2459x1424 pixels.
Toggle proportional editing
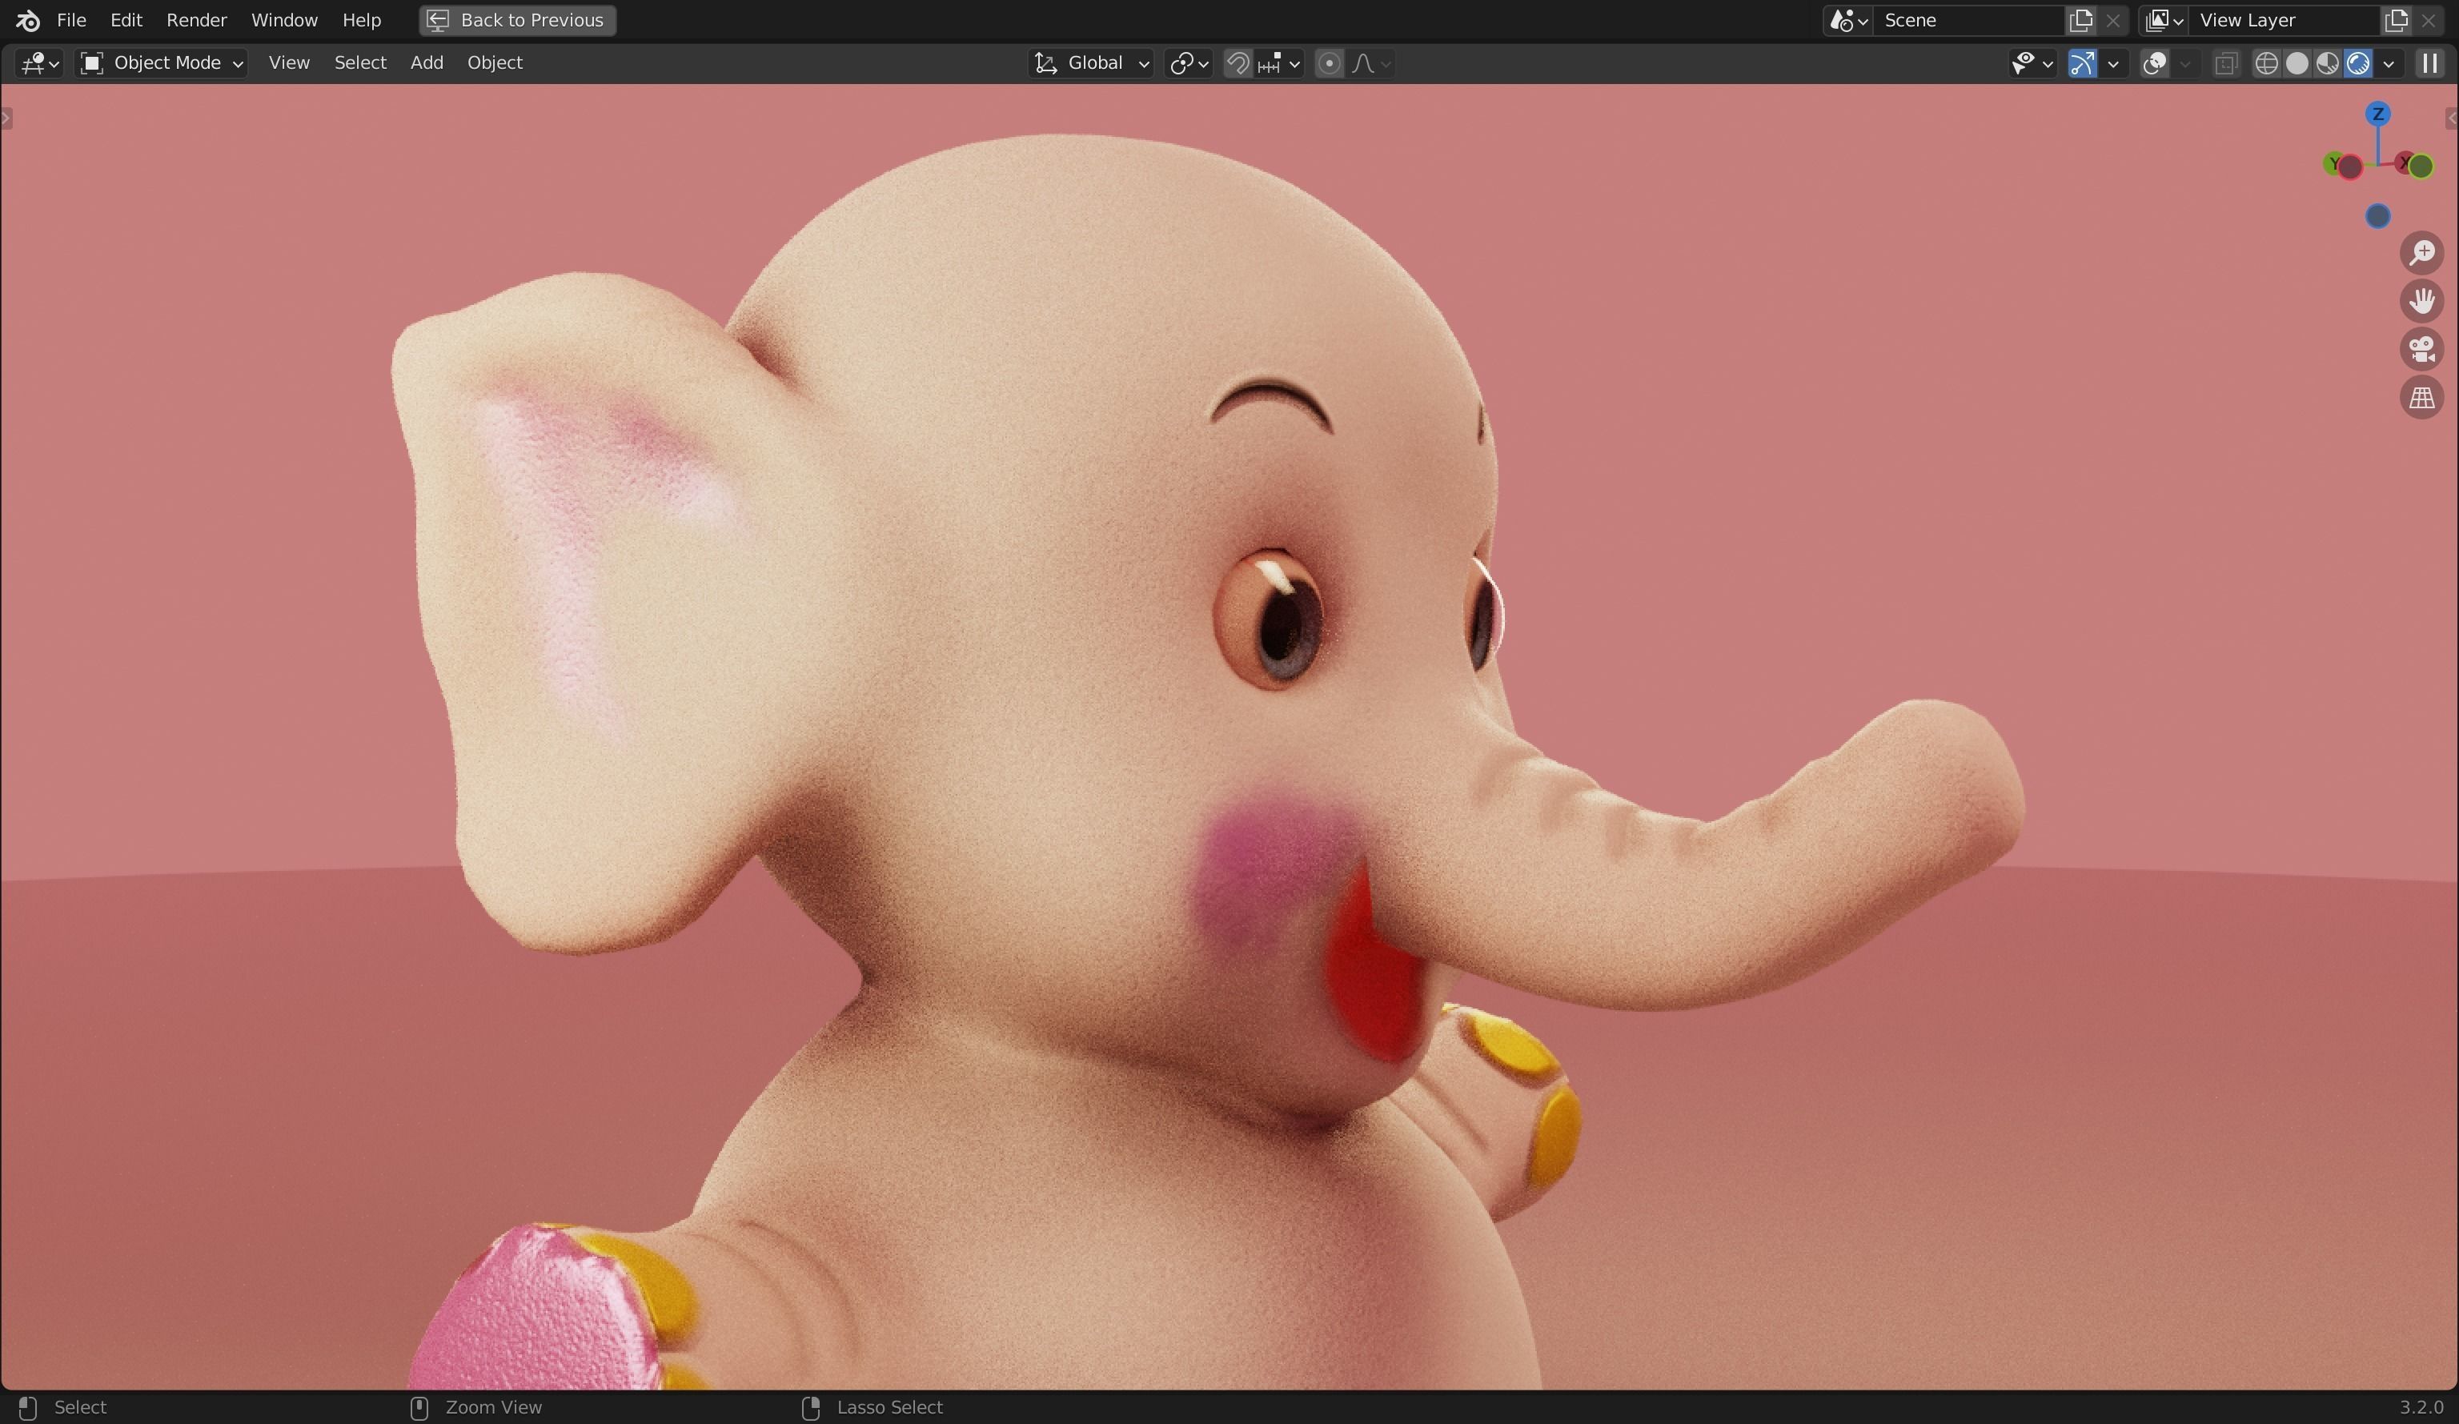click(x=1328, y=63)
